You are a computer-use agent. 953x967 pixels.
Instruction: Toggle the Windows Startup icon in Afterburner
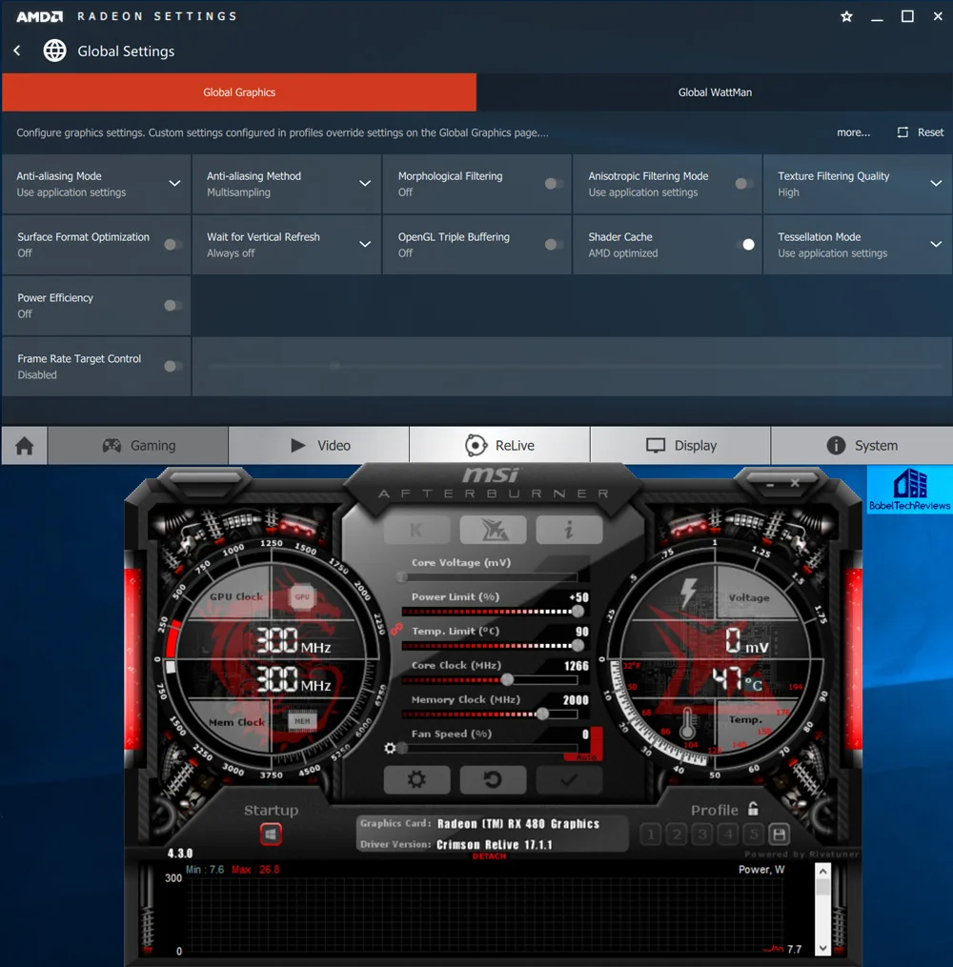[271, 835]
